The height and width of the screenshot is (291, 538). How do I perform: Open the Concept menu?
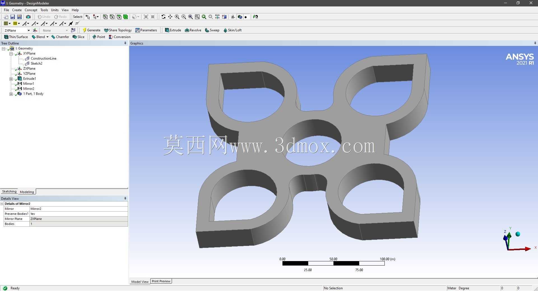click(x=31, y=10)
